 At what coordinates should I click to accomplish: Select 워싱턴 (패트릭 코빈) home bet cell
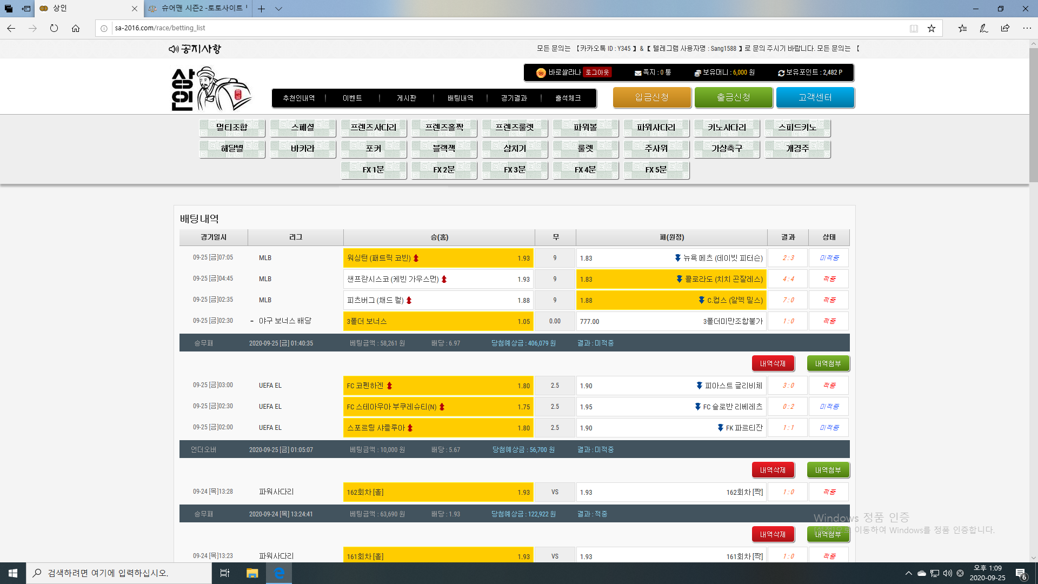(x=438, y=258)
